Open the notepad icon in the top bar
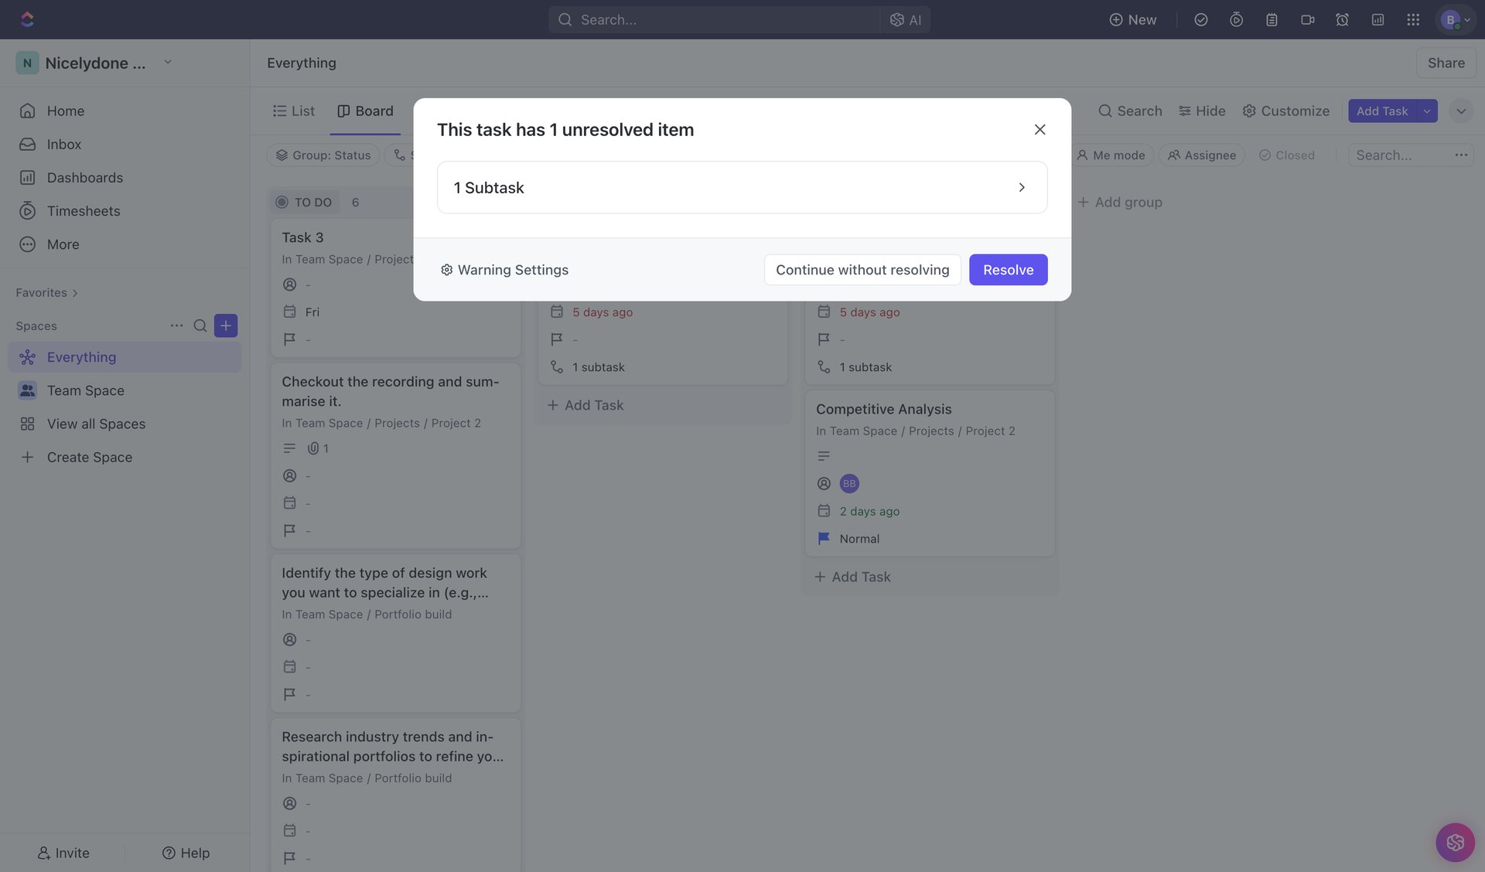Image resolution: width=1485 pixels, height=872 pixels. pos(1271,19)
